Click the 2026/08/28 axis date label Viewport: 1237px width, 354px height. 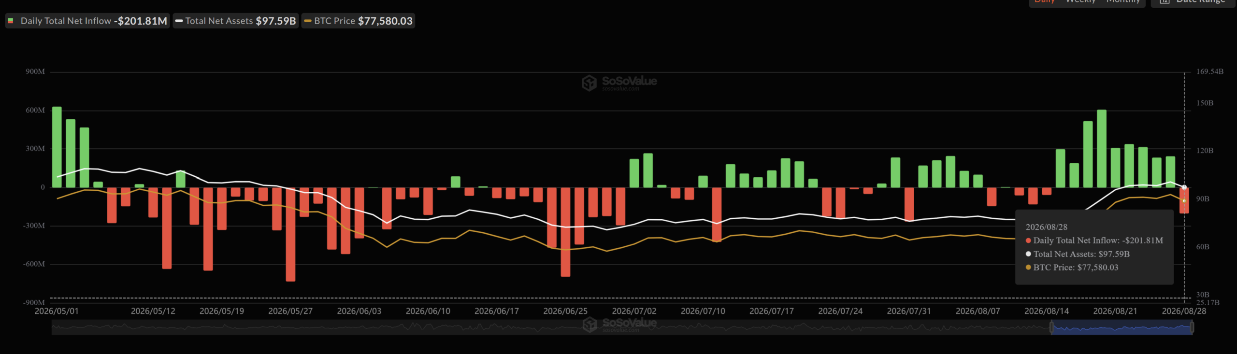tap(1184, 311)
